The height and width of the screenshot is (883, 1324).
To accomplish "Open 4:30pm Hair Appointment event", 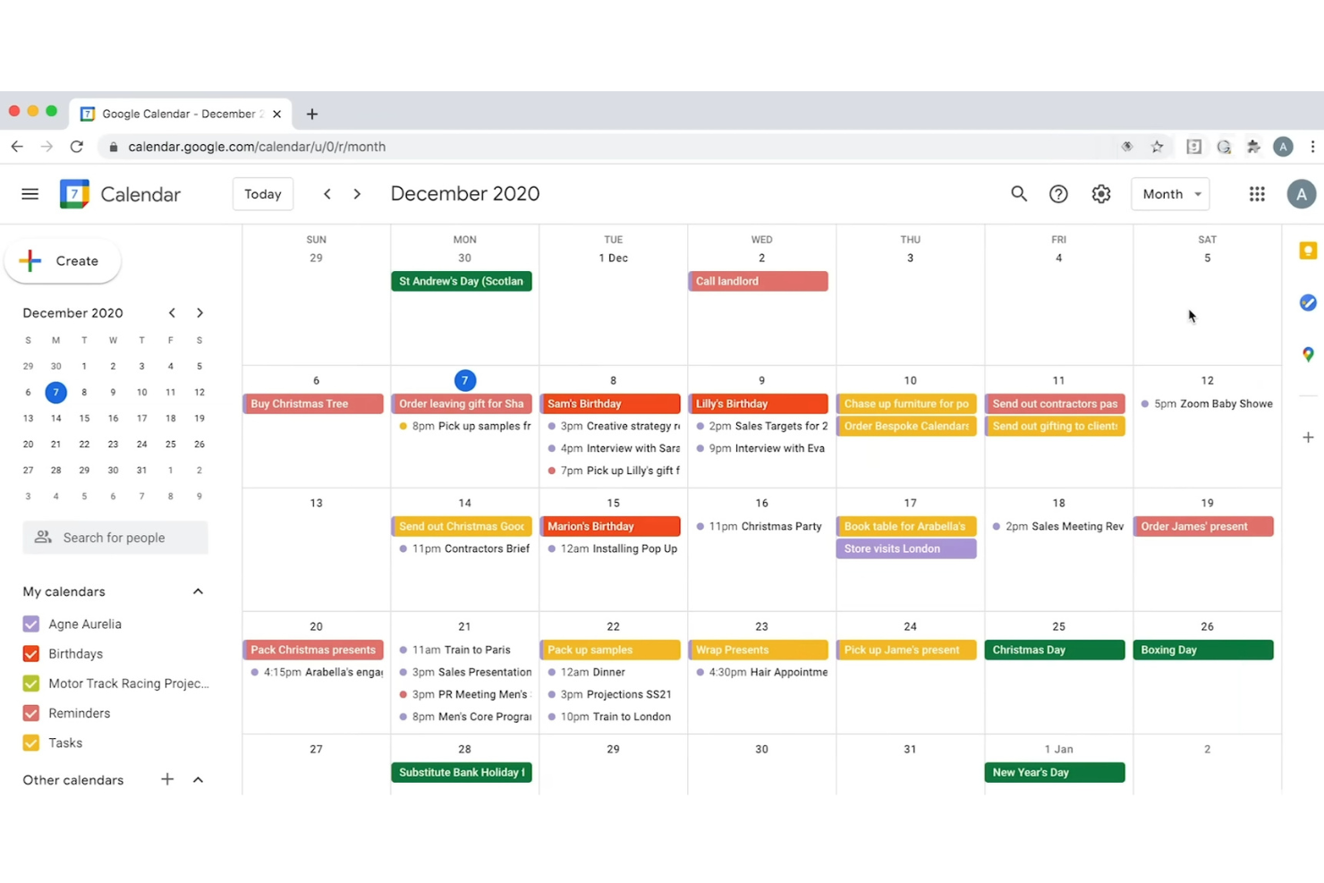I will point(760,672).
